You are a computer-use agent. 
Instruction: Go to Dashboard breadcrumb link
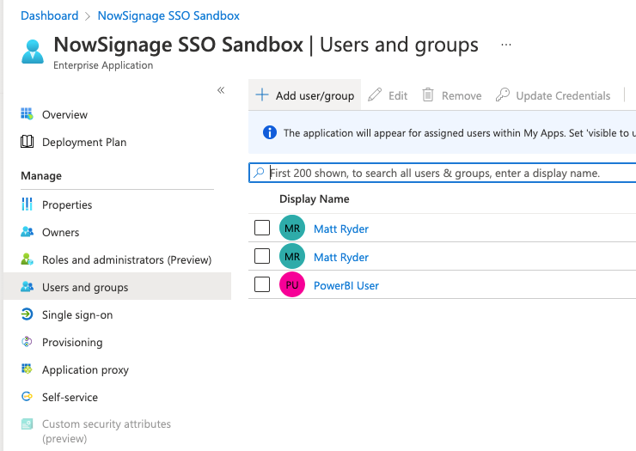click(x=49, y=15)
